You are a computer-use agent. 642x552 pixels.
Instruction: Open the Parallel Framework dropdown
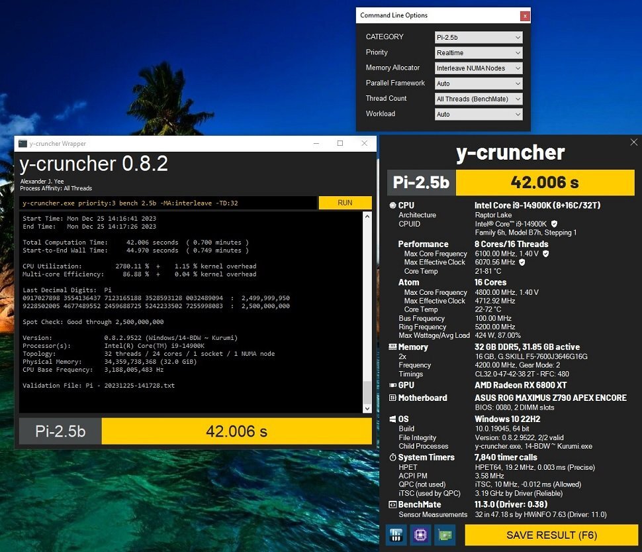tap(479, 83)
